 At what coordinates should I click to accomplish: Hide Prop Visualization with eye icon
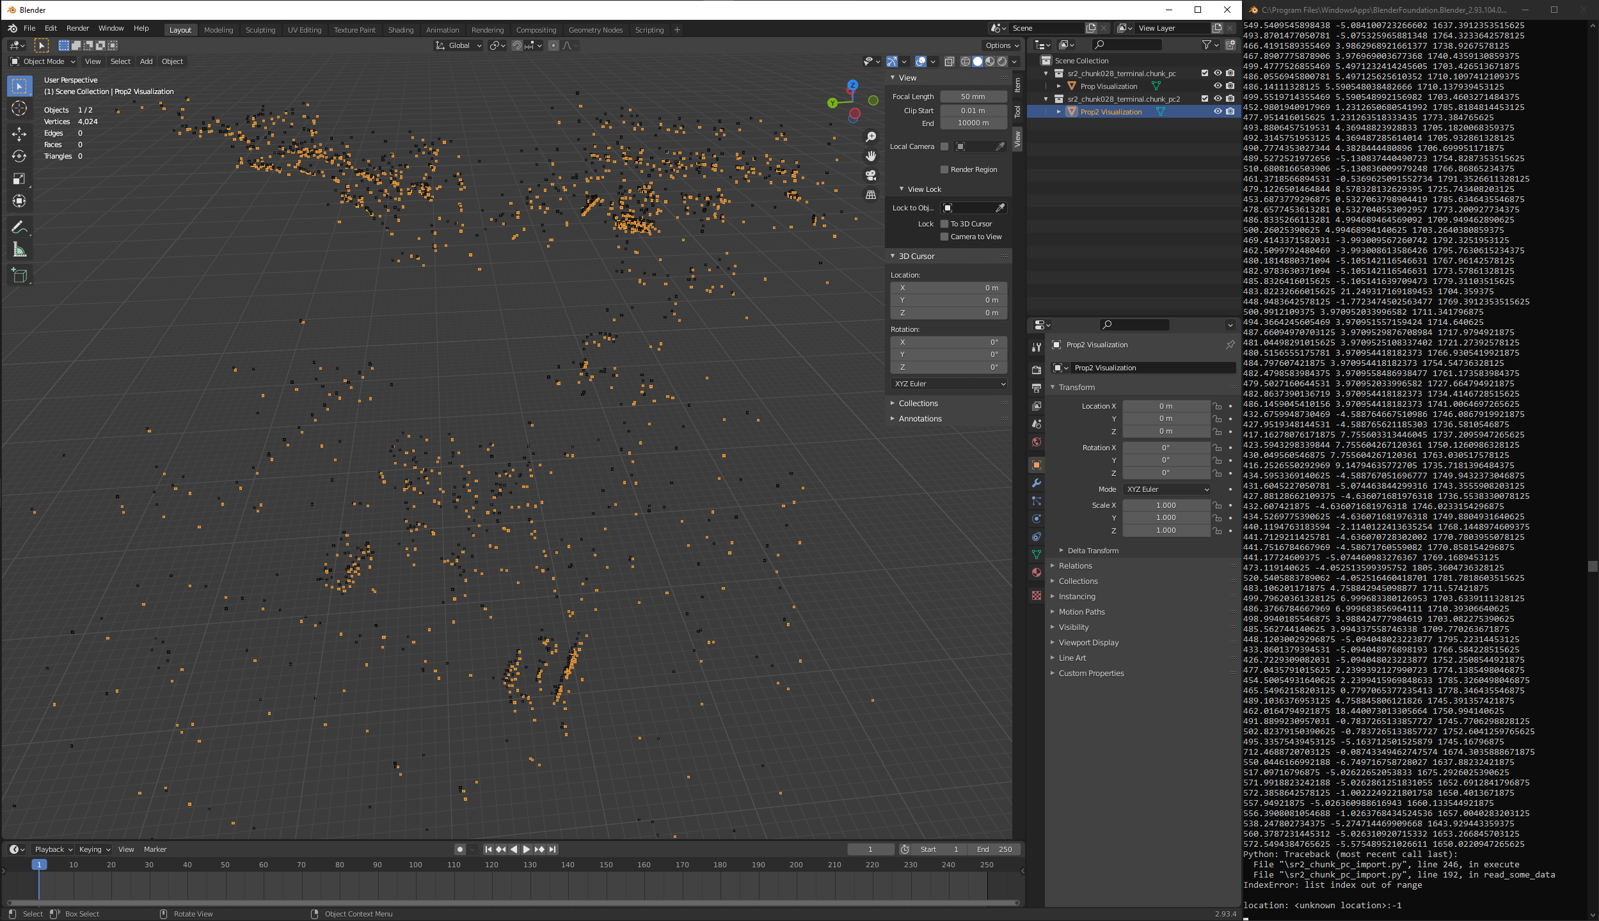point(1218,86)
